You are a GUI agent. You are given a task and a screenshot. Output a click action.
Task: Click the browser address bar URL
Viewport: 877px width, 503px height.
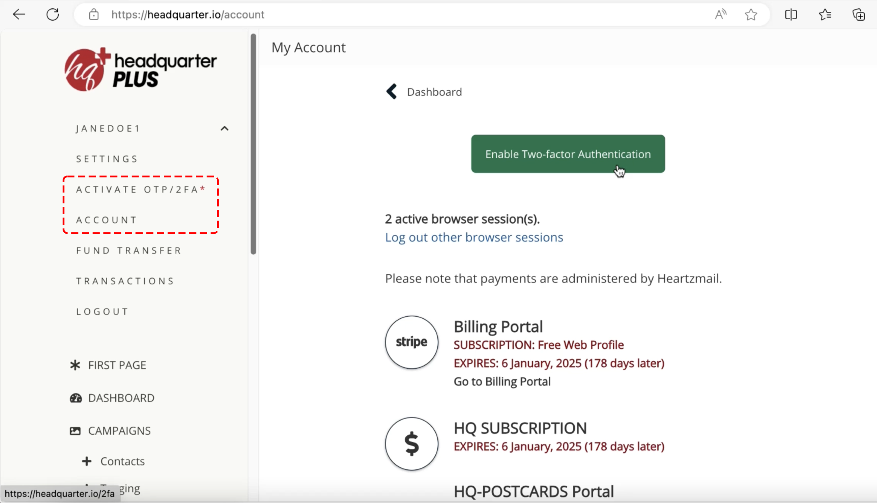click(x=188, y=15)
